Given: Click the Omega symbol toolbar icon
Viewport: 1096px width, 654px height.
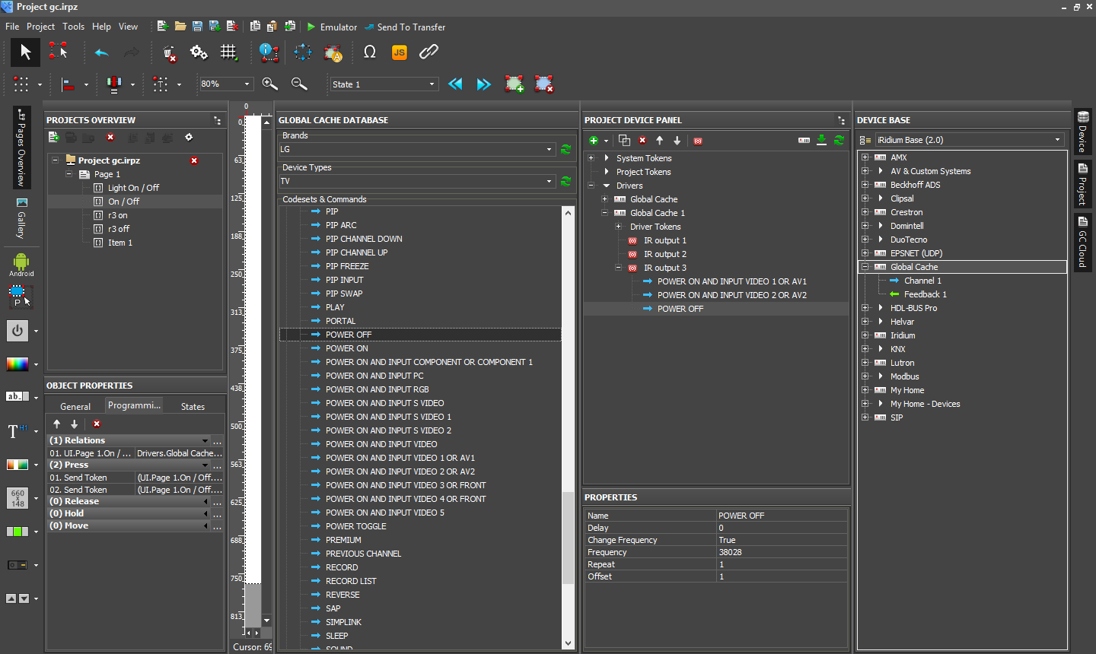Looking at the screenshot, I should 370,52.
